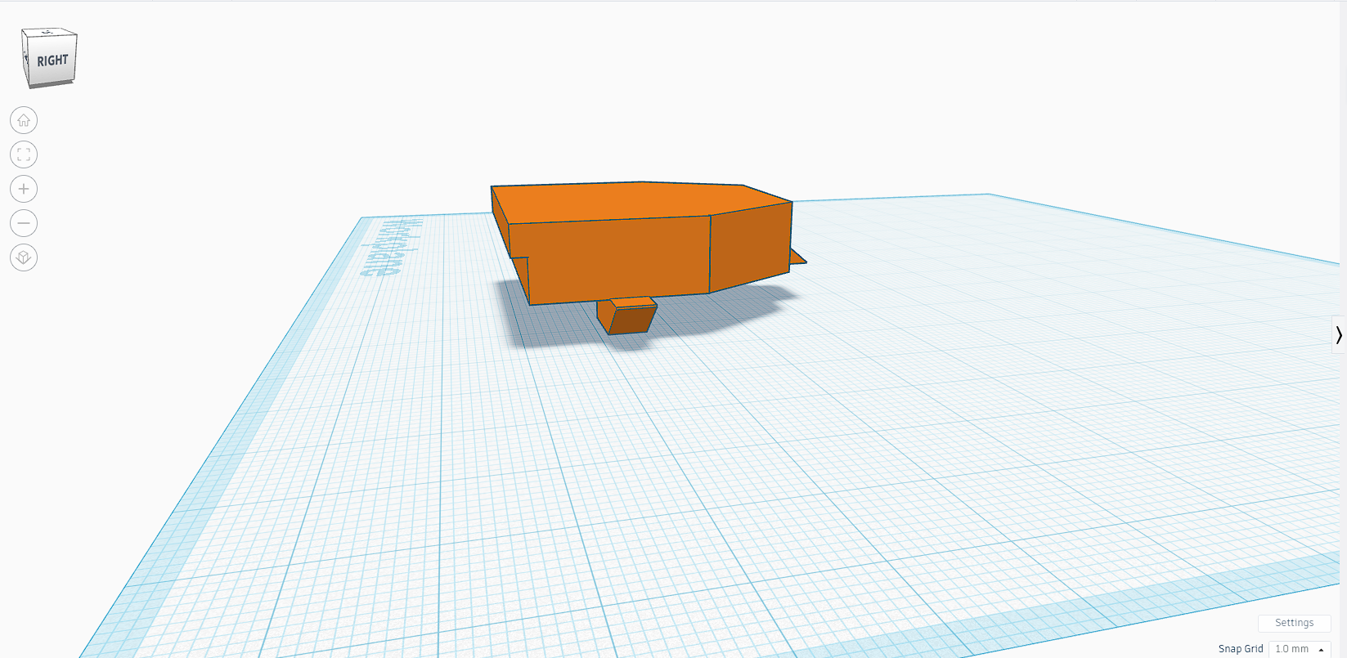The image size is (1347, 658).
Task: Zoom out with the minus icon
Action: click(x=24, y=223)
